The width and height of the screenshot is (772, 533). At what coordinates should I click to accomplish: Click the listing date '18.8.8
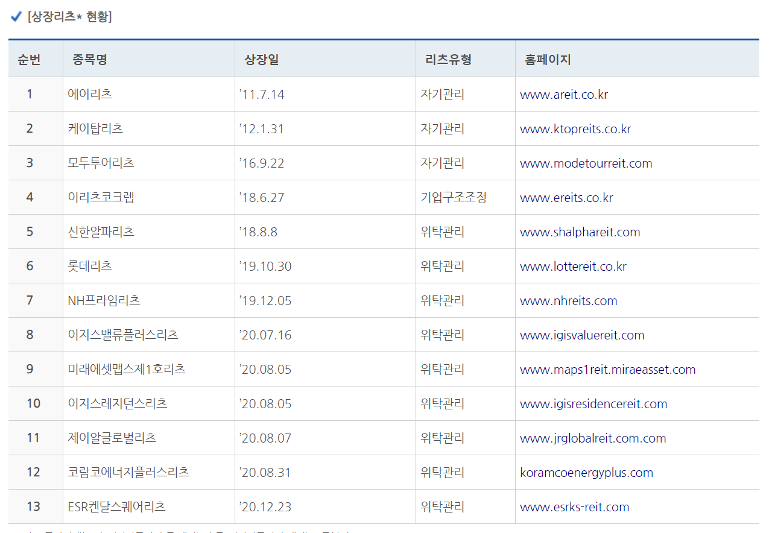coord(258,232)
